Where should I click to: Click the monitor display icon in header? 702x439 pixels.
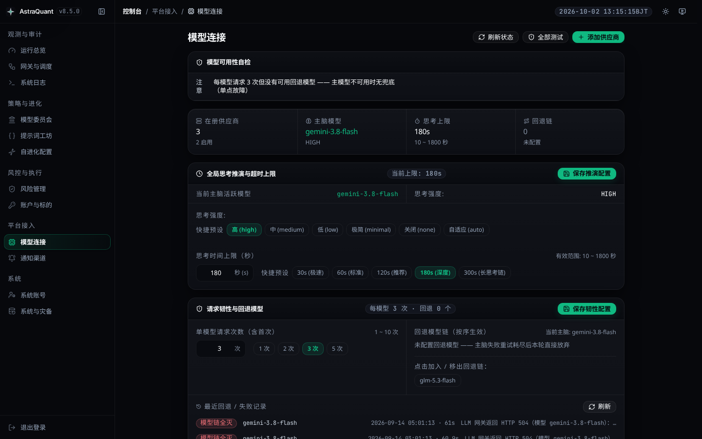pyautogui.click(x=682, y=11)
